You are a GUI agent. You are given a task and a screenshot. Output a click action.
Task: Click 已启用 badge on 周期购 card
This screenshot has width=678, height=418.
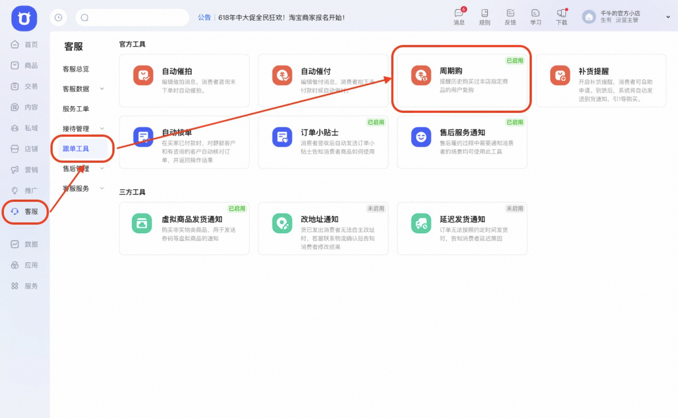pos(515,61)
